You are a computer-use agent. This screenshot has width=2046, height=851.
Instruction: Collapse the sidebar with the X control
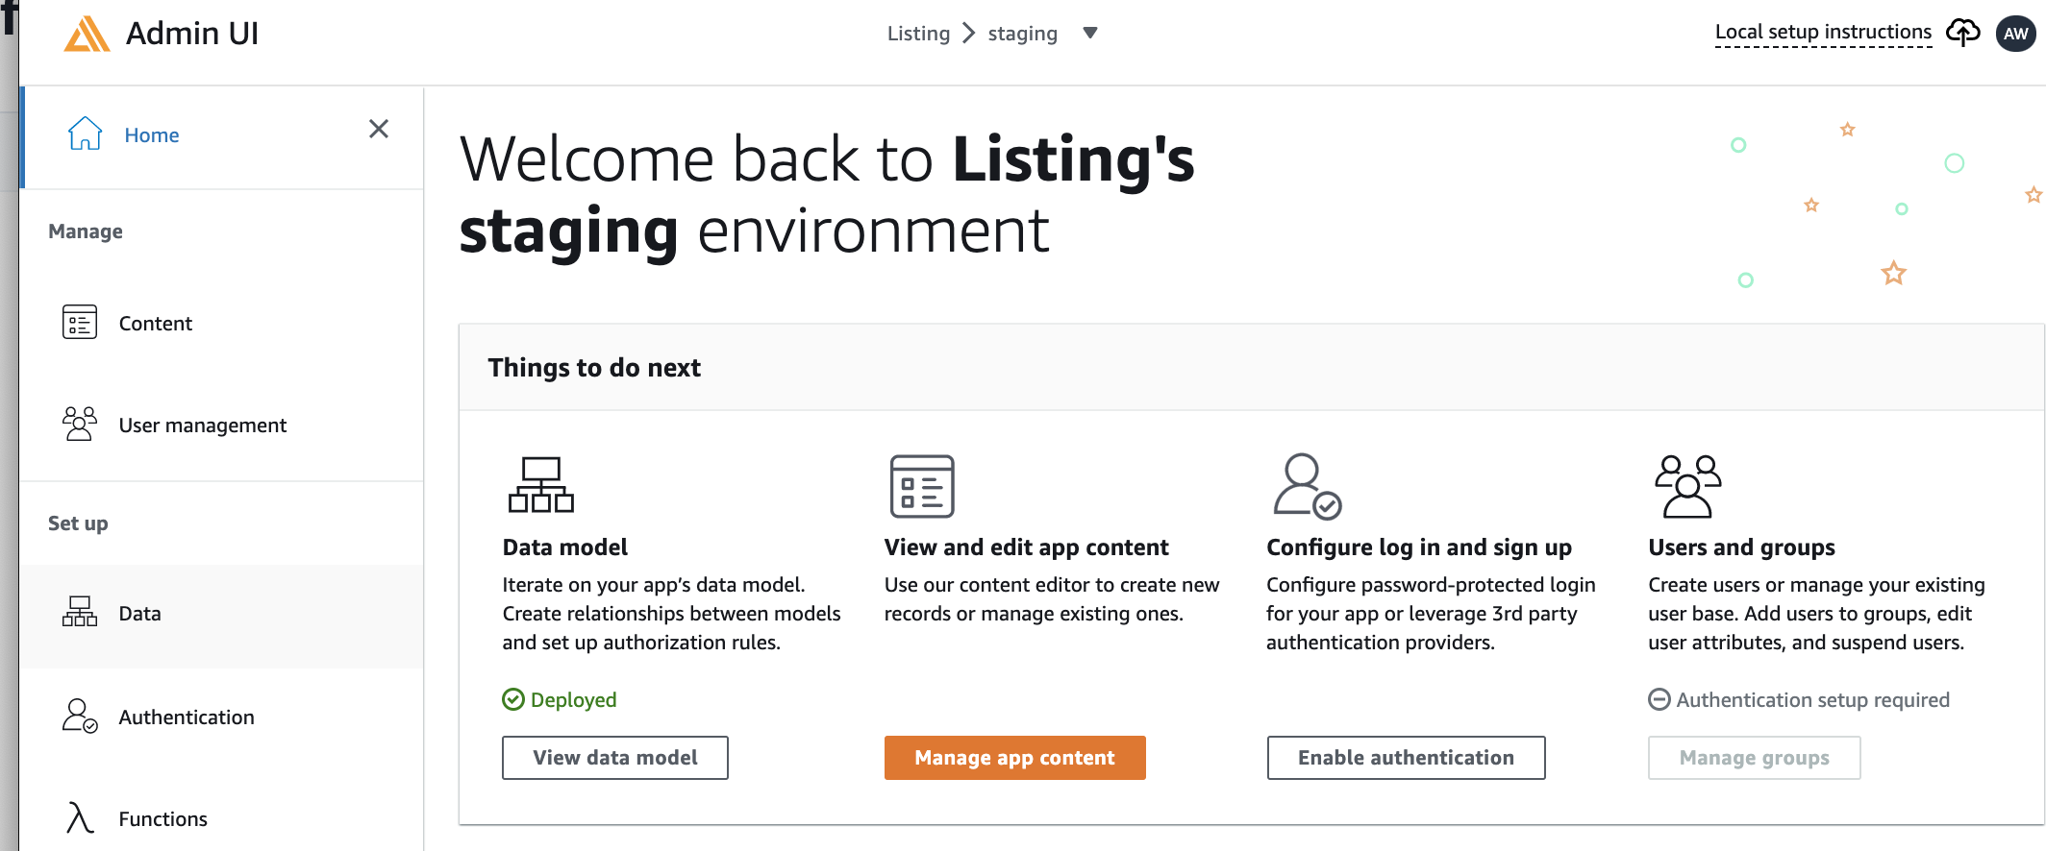pyautogui.click(x=379, y=129)
